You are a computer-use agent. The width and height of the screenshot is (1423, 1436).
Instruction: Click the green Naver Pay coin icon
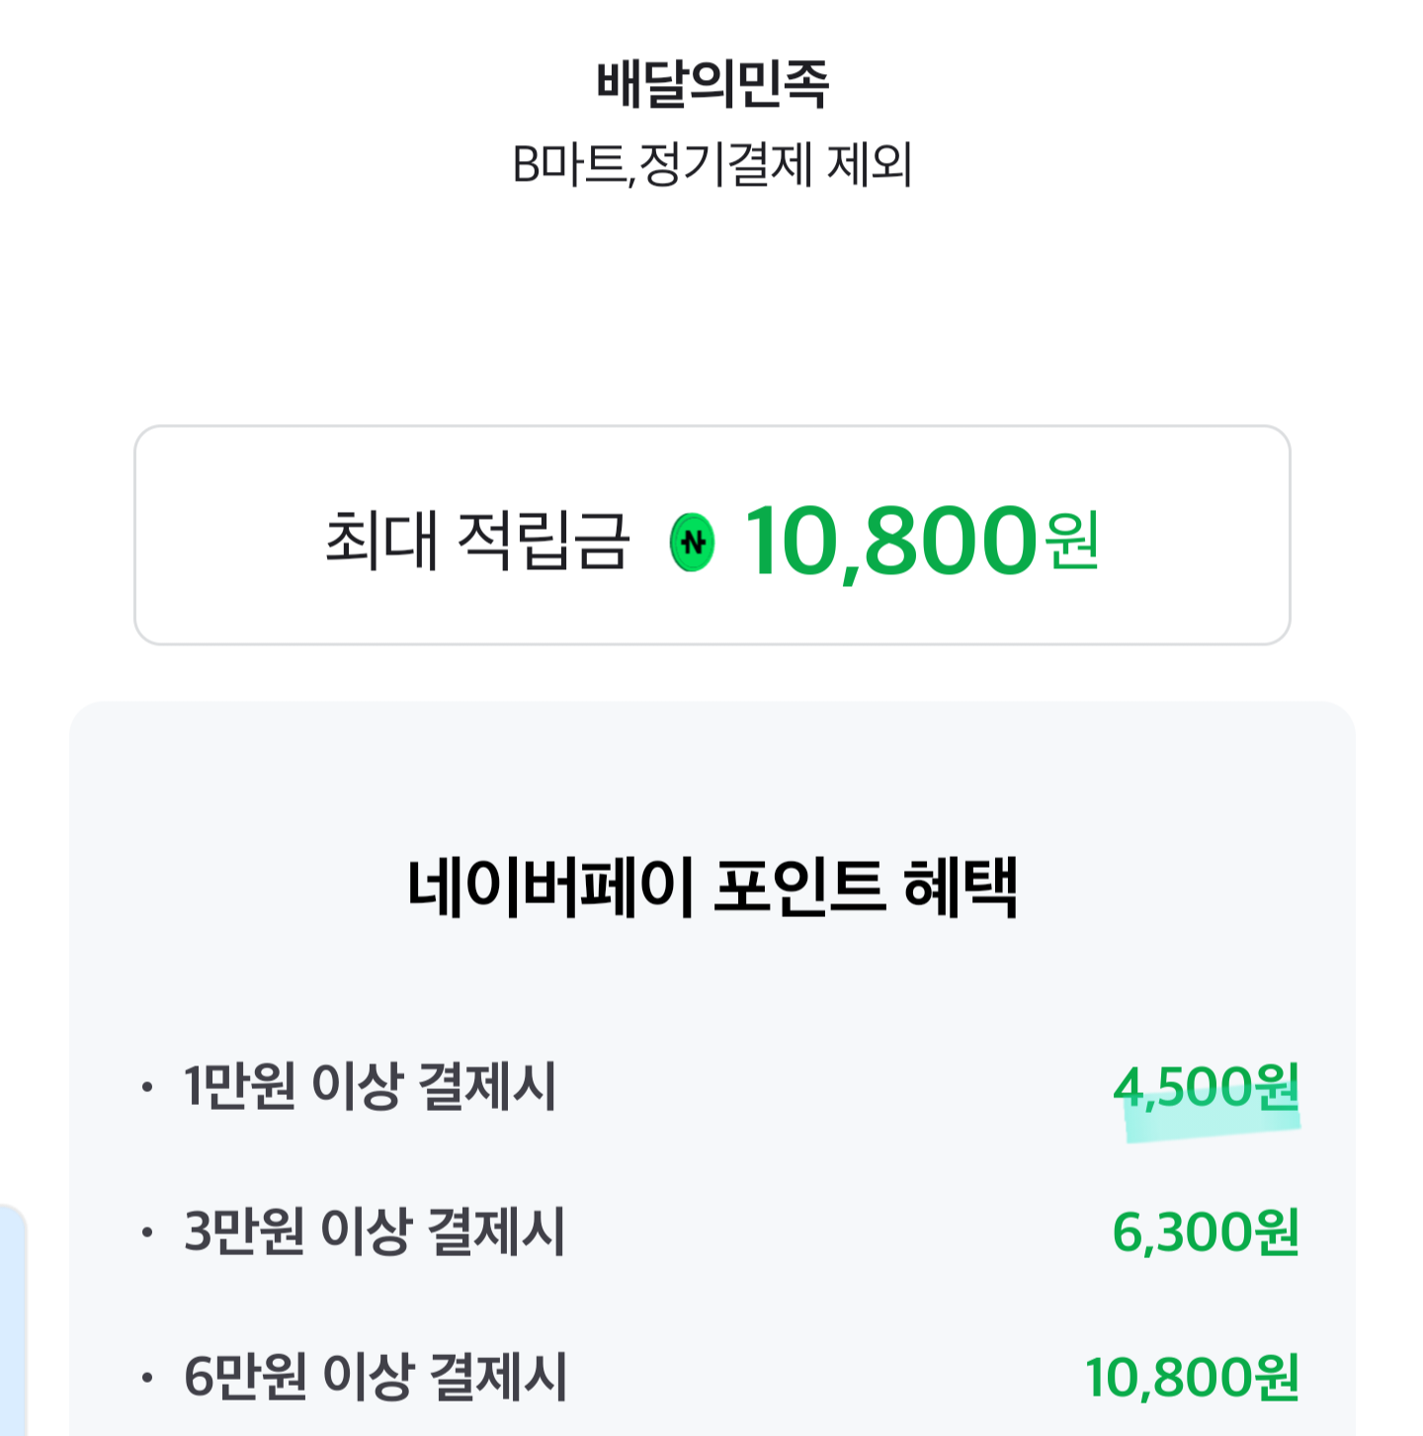[692, 542]
